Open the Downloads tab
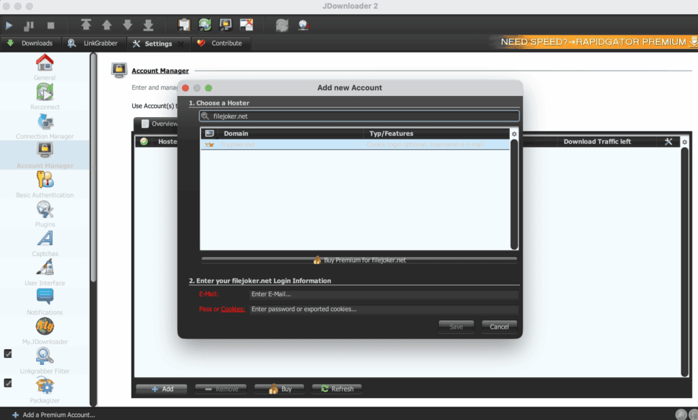 tap(30, 43)
